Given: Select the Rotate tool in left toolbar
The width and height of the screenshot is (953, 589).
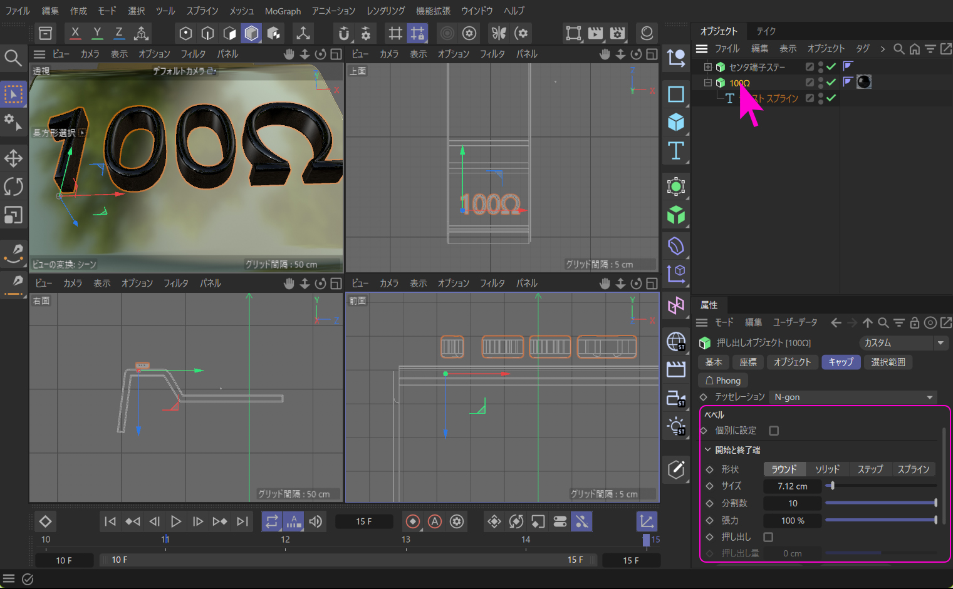Looking at the screenshot, I should [13, 187].
